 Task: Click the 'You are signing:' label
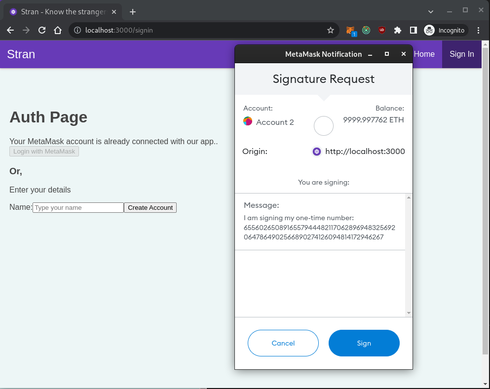click(323, 182)
